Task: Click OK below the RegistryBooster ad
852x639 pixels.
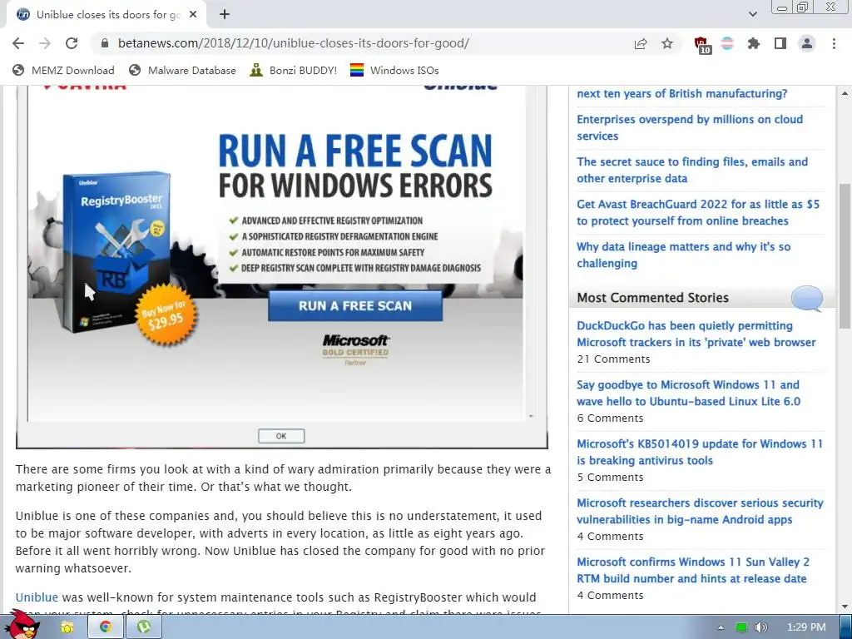Action: click(281, 436)
